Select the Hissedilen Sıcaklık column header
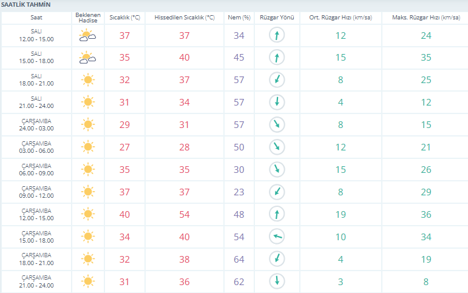The image size is (468, 293). [185, 18]
